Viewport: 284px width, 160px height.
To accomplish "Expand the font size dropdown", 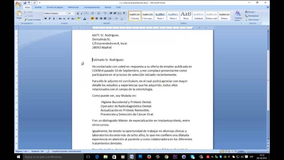I will point(74,13).
